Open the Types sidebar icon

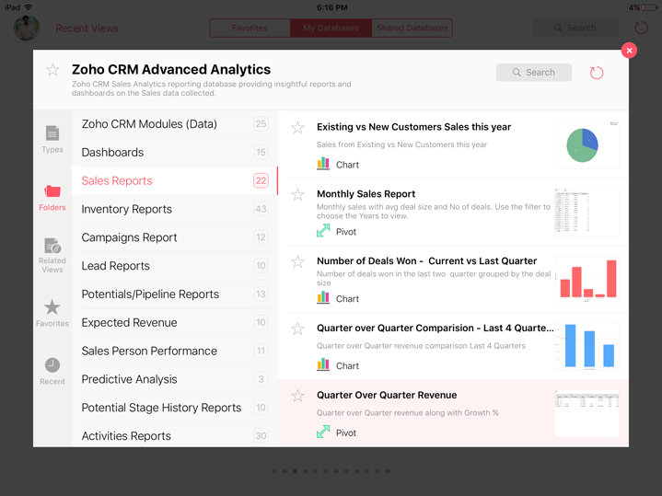[x=52, y=139]
